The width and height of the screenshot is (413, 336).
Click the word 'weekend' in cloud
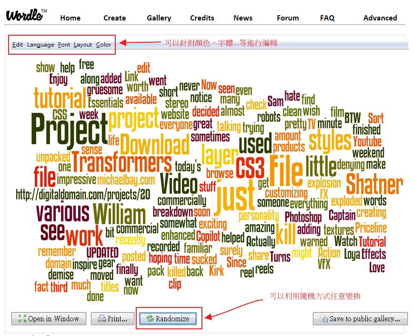pyautogui.click(x=368, y=153)
